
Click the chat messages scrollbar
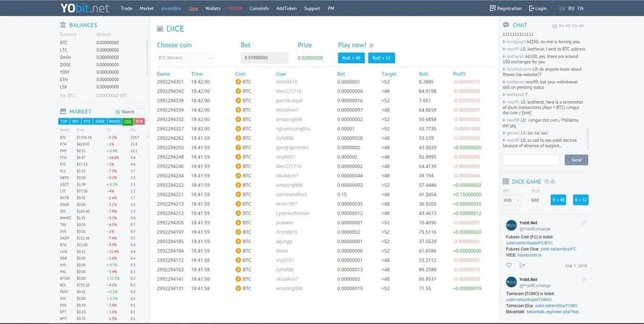(x=588, y=139)
